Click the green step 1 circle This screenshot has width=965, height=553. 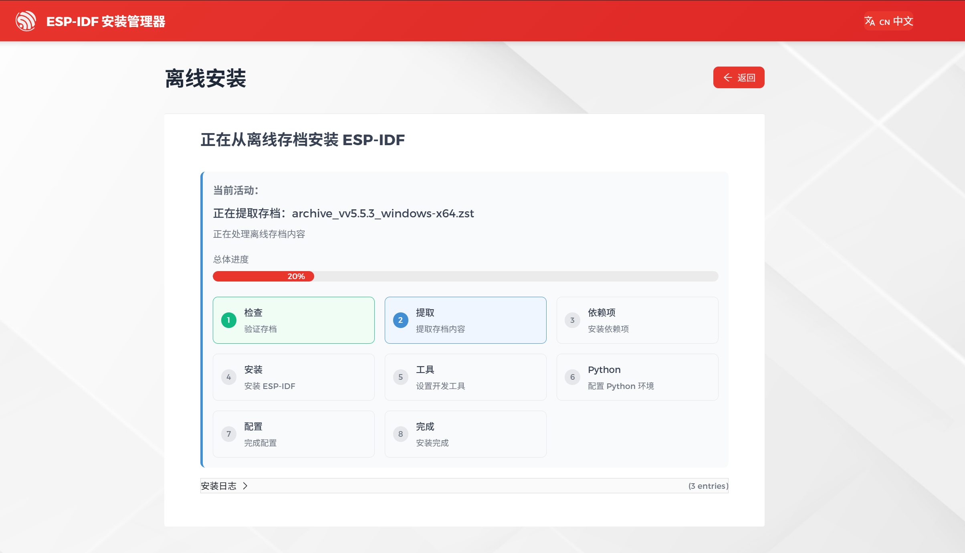228,320
